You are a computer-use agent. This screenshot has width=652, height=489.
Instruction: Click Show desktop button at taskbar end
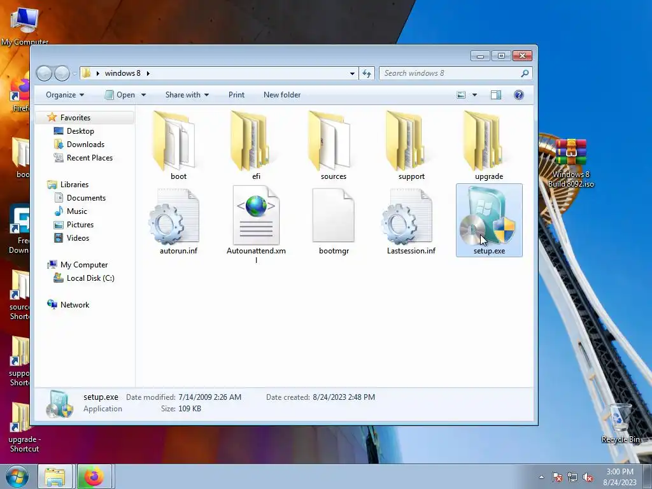point(648,477)
